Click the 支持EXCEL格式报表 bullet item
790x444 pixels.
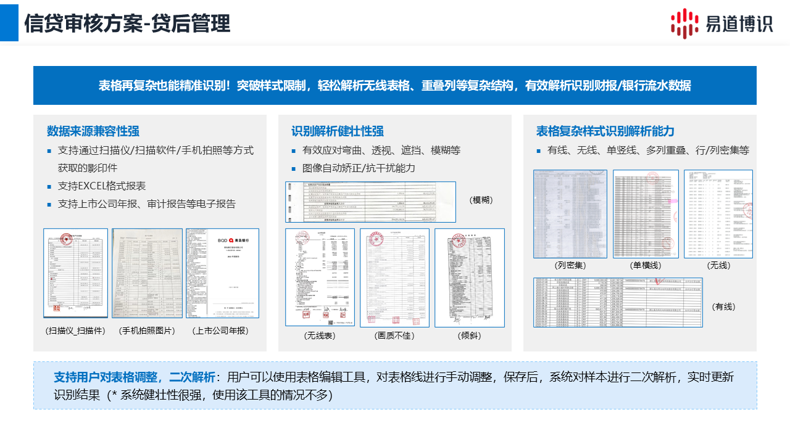(x=102, y=186)
